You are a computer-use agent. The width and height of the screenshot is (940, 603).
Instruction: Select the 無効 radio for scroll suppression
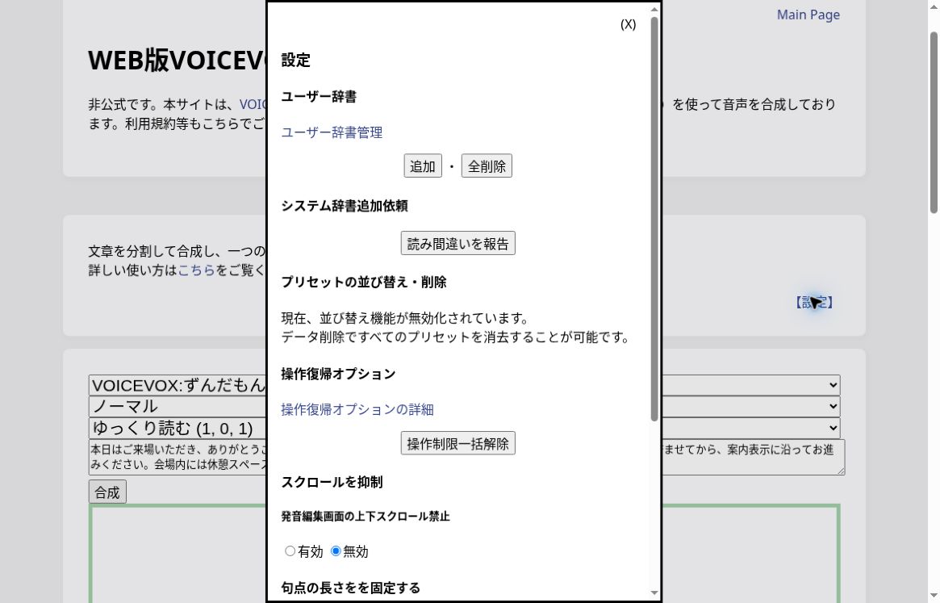coord(336,551)
